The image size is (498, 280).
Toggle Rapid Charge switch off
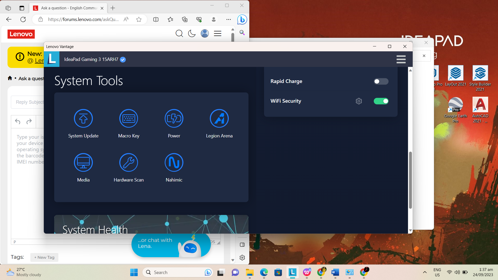[380, 81]
